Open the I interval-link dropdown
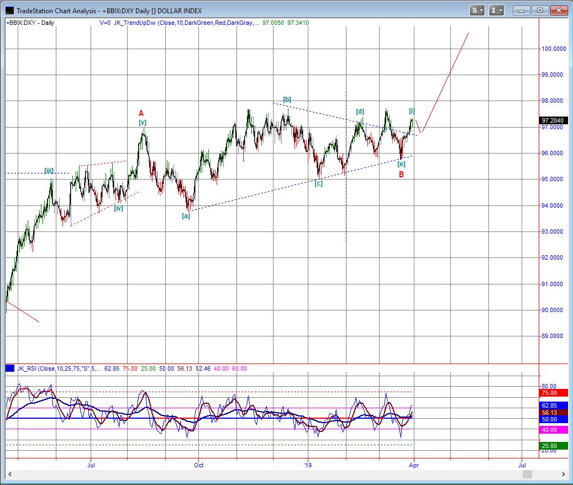 (497, 10)
